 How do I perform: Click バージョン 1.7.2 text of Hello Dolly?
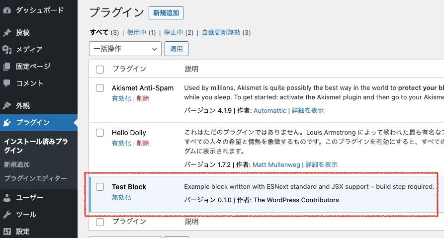coord(207,164)
